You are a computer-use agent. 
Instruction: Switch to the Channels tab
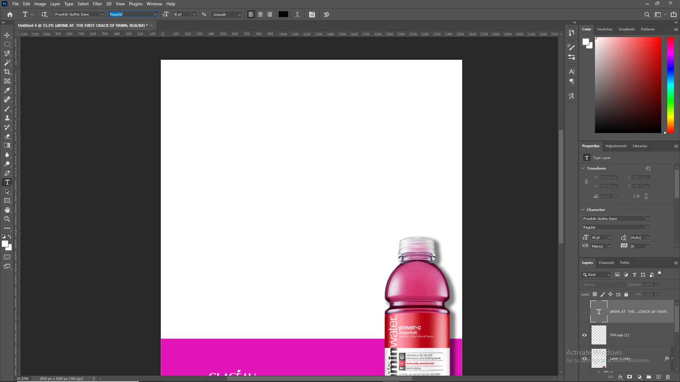point(606,263)
